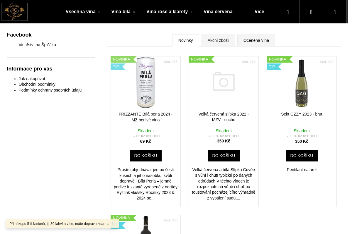Switch to the Akční zboží tab
The width and height of the screenshot is (352, 234).
[218, 40]
